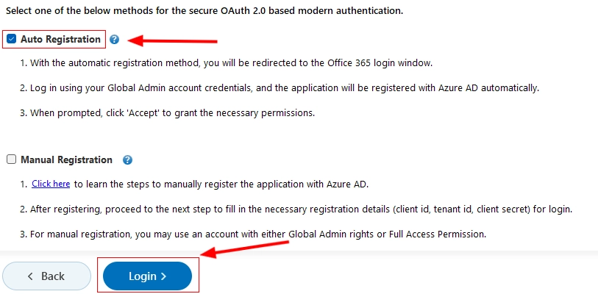Open help icon beside Auto Registration

coord(114,40)
